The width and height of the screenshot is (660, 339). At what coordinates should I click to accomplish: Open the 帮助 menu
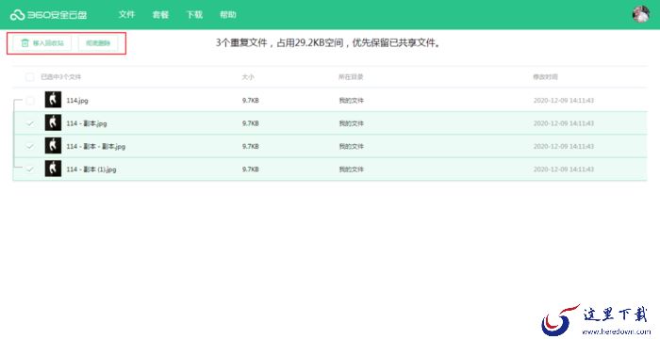(x=228, y=14)
